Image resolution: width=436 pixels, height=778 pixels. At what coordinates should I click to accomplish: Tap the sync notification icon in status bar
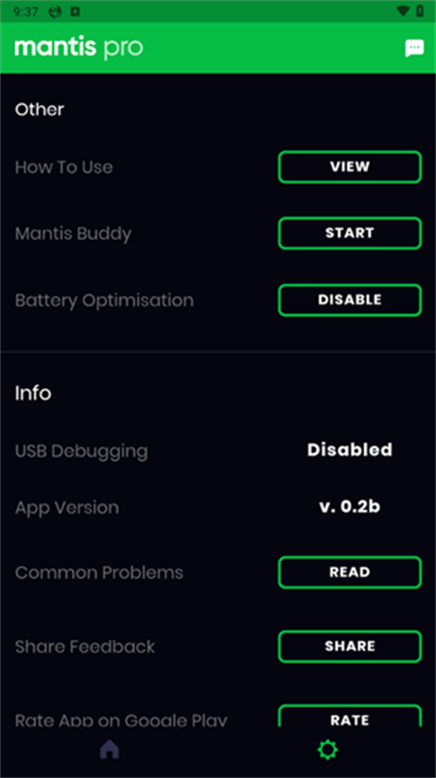coord(55,12)
